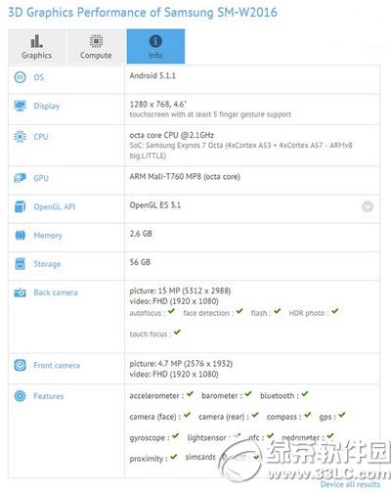Click the OS row icon
This screenshot has width=391, height=493.
[x=20, y=77]
